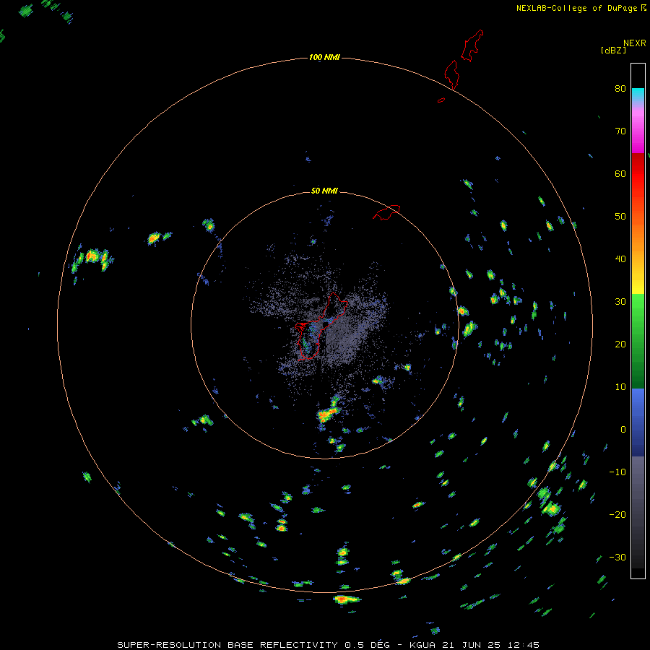Click the 10 value on the dBZ scale
This screenshot has height=650, width=650.
tap(620, 387)
